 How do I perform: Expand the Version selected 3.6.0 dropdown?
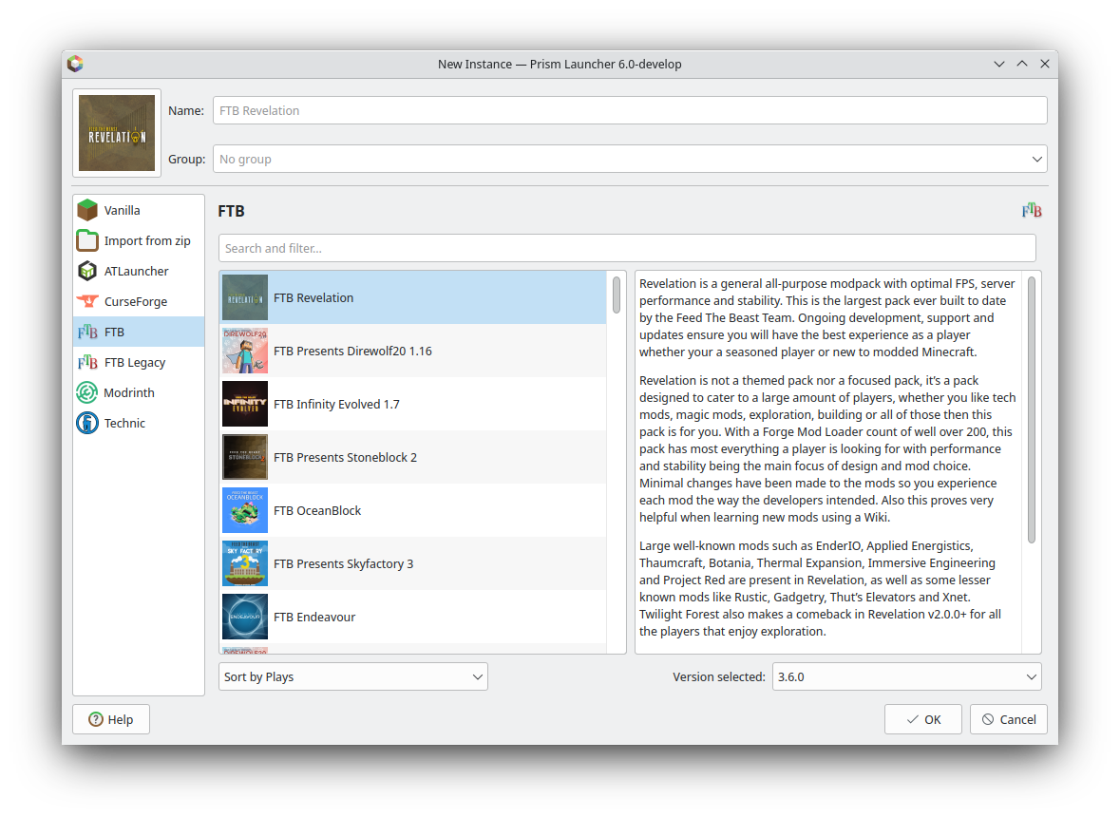(906, 676)
